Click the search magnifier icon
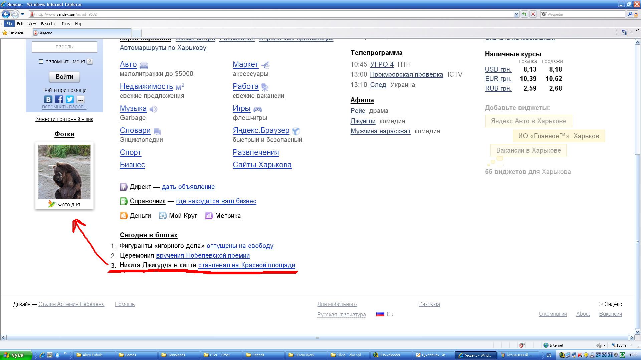This screenshot has height=360, width=641. (630, 14)
